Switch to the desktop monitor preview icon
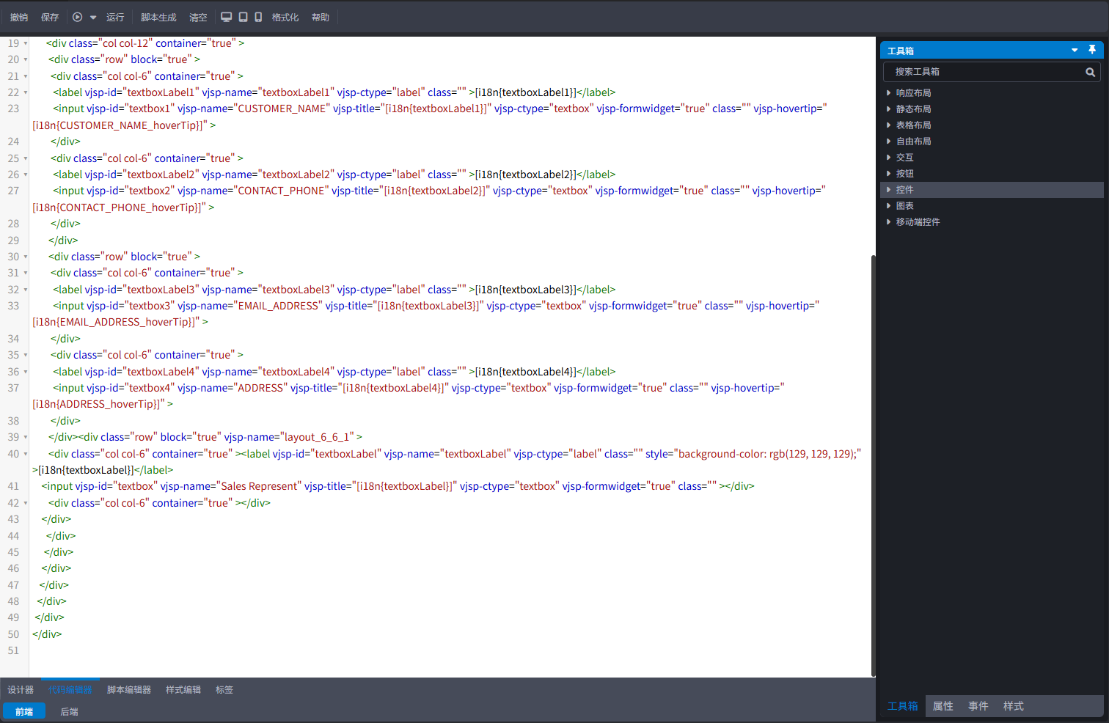 (227, 17)
